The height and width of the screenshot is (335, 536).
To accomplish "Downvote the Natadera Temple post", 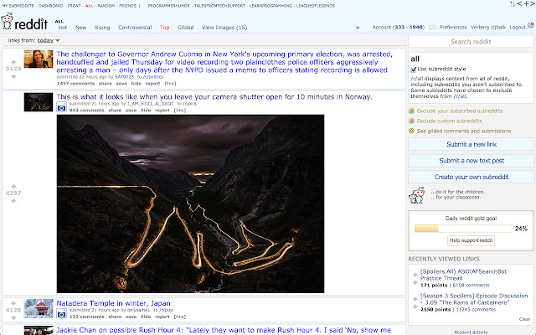I will pyautogui.click(x=13, y=317).
